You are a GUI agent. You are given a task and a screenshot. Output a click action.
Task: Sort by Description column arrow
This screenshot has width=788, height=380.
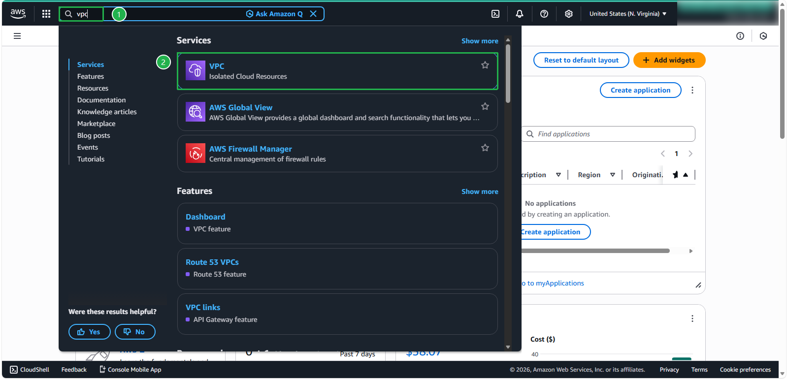pyautogui.click(x=558, y=175)
